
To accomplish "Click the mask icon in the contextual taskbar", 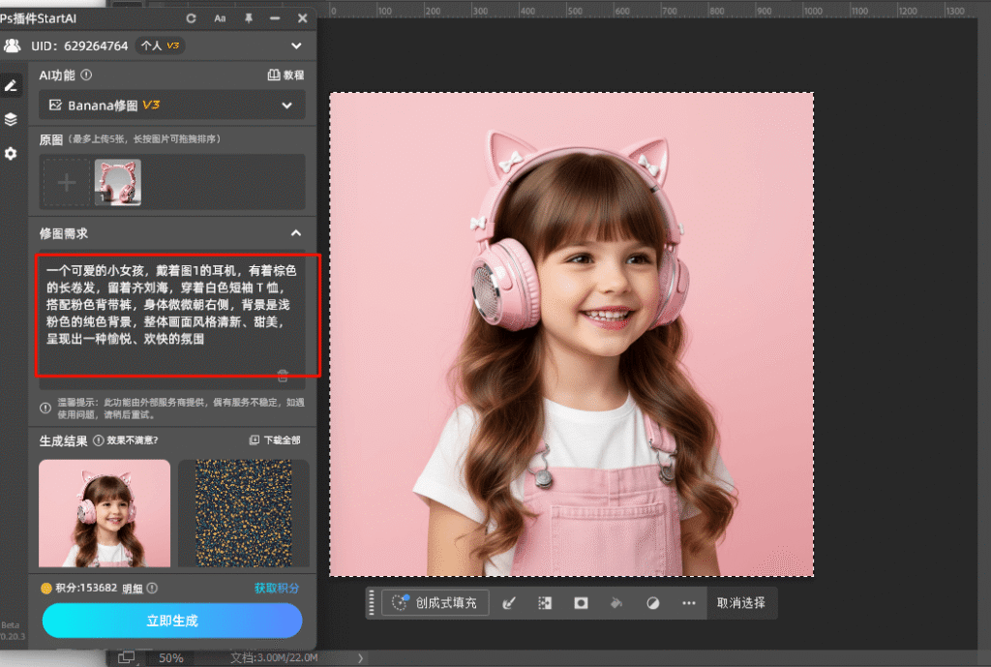I will tap(580, 602).
